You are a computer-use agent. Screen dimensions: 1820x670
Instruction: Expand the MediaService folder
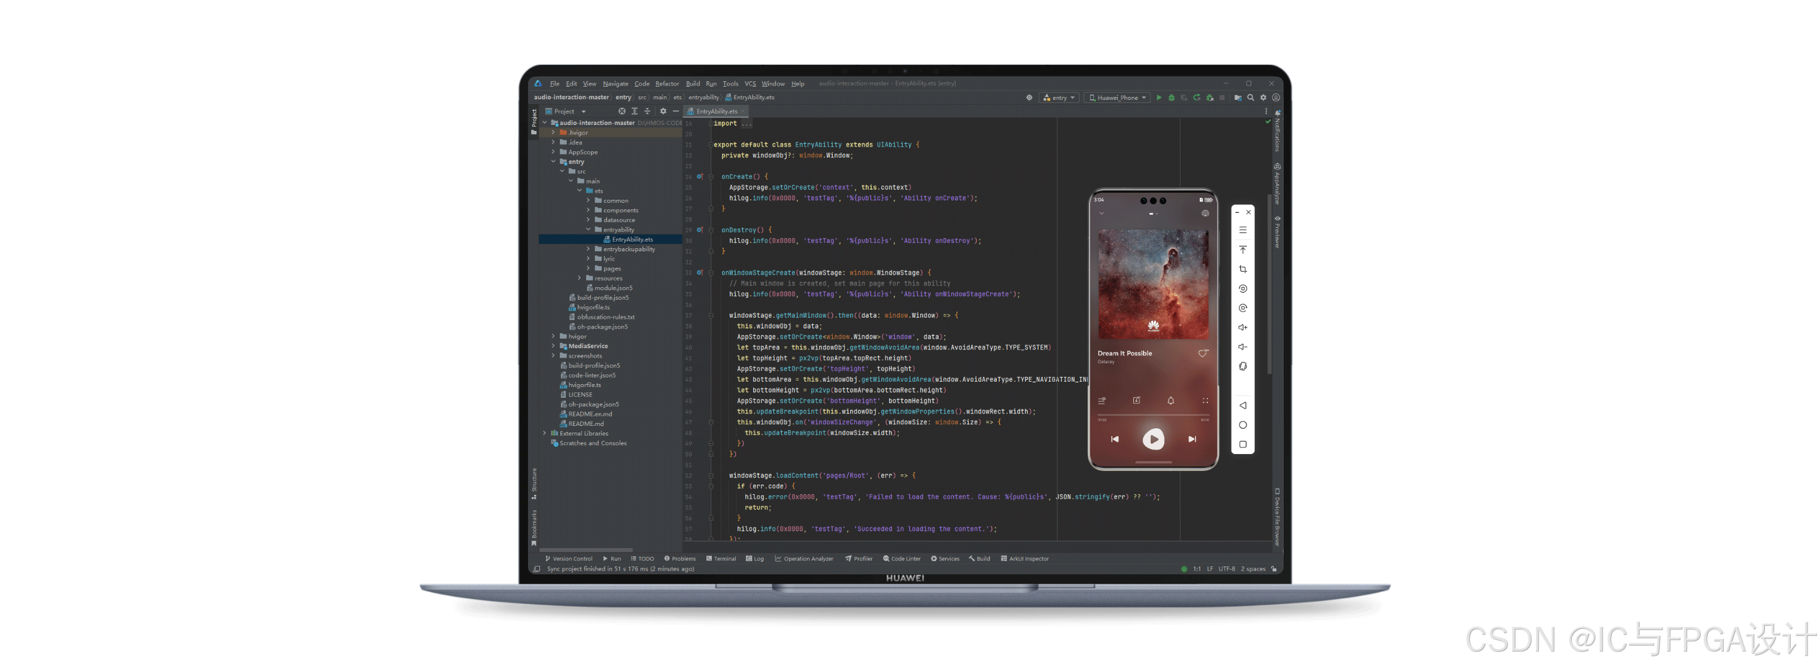coord(553,346)
